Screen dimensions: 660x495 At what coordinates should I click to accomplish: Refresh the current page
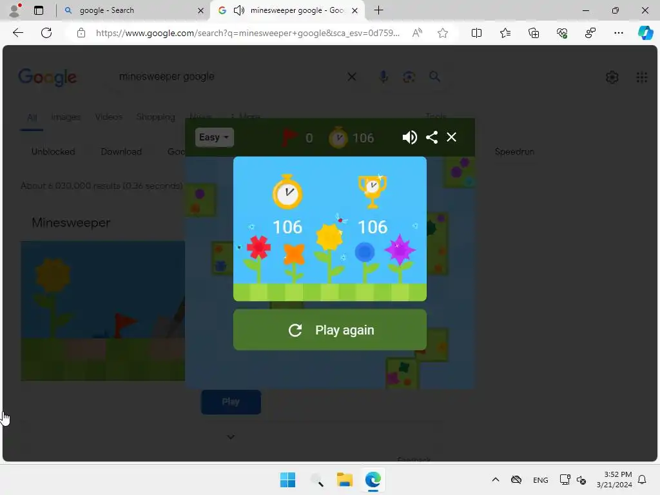click(46, 33)
